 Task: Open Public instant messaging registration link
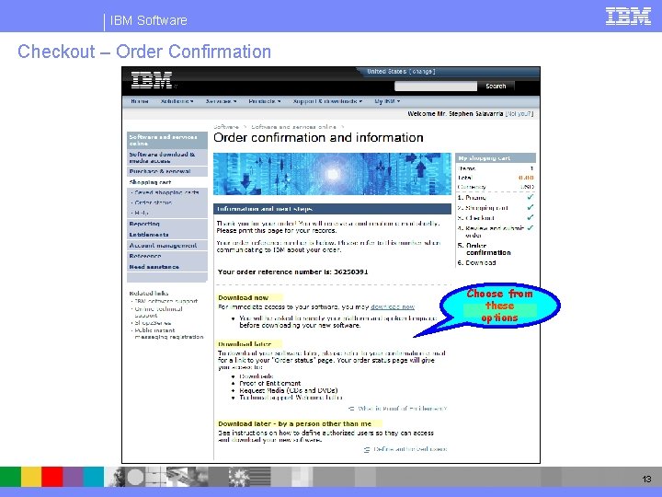click(x=169, y=333)
